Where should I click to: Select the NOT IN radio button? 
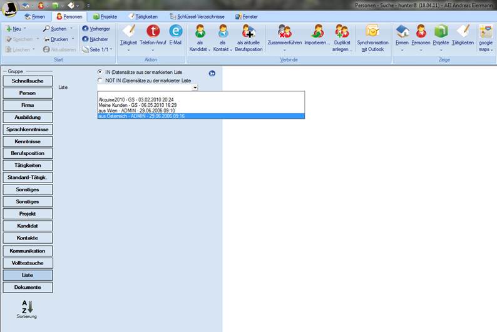(100, 81)
